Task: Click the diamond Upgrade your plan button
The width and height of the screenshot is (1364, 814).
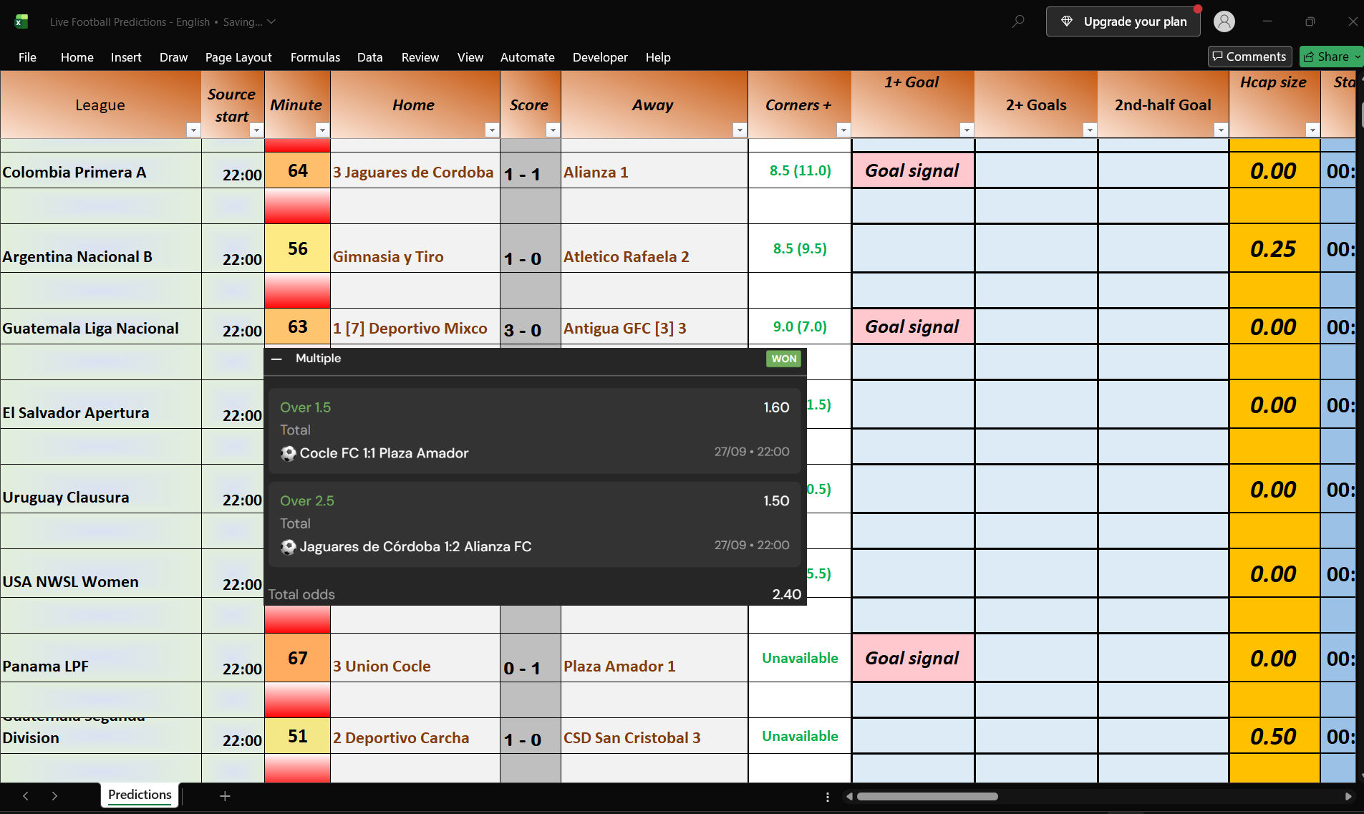Action: [x=1123, y=21]
